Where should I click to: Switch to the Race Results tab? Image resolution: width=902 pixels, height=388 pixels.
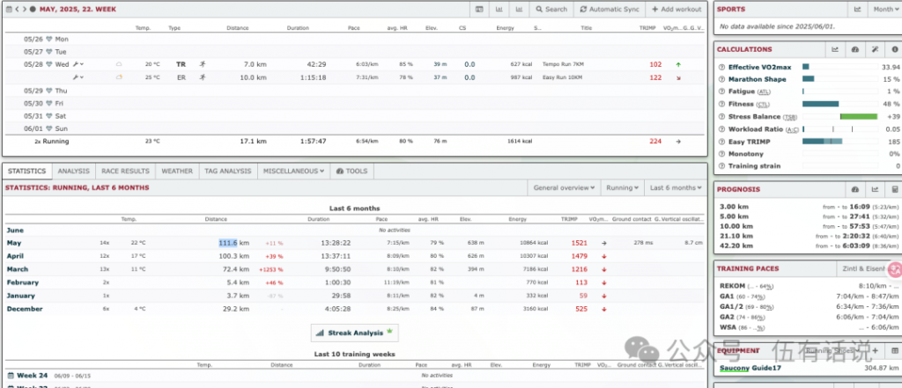(x=127, y=171)
